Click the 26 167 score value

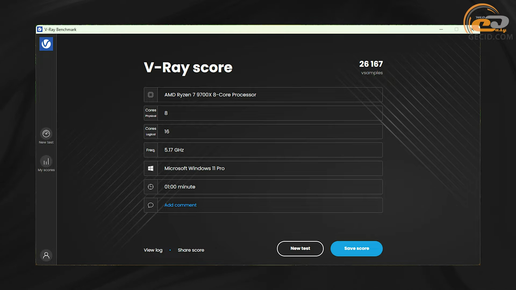(x=371, y=64)
